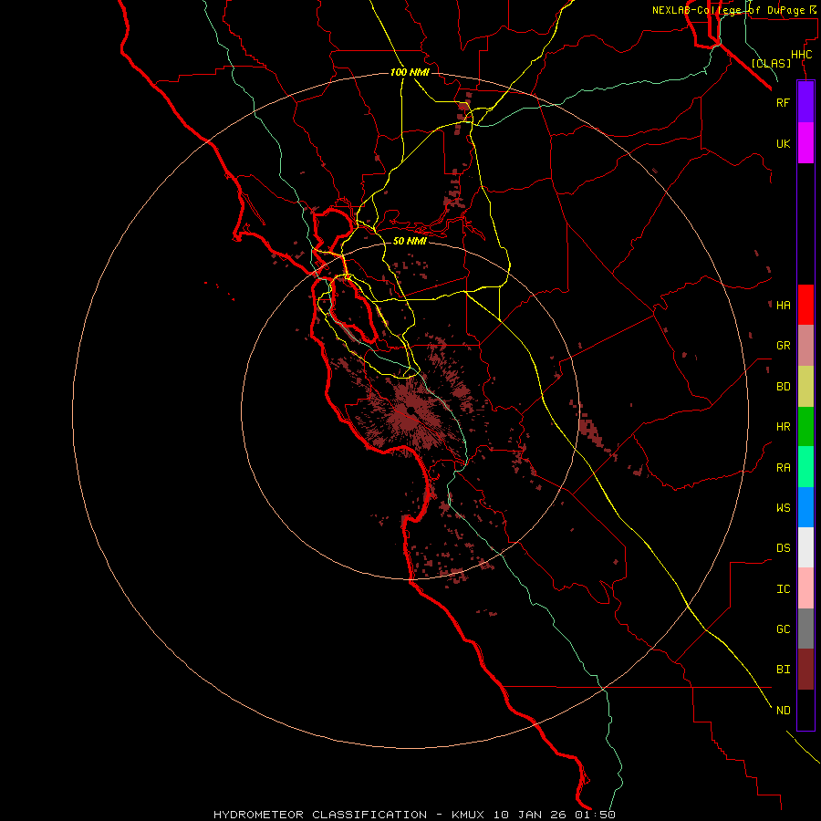Screen dimensions: 821x821
Task: Click the 10 JAN 26 date text
Action: coord(530,815)
